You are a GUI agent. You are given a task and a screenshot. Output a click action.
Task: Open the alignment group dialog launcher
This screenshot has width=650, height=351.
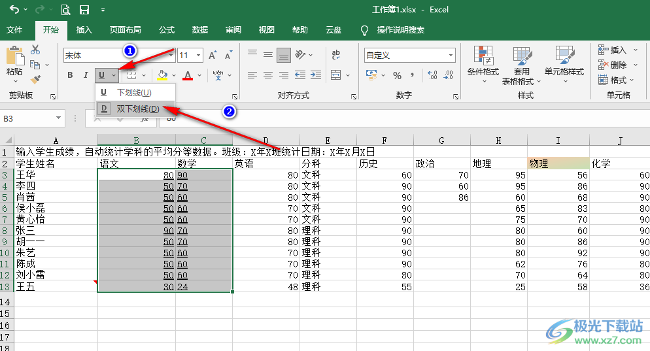pos(354,97)
